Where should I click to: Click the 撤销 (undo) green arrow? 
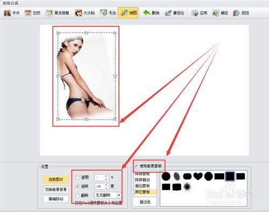(147, 13)
